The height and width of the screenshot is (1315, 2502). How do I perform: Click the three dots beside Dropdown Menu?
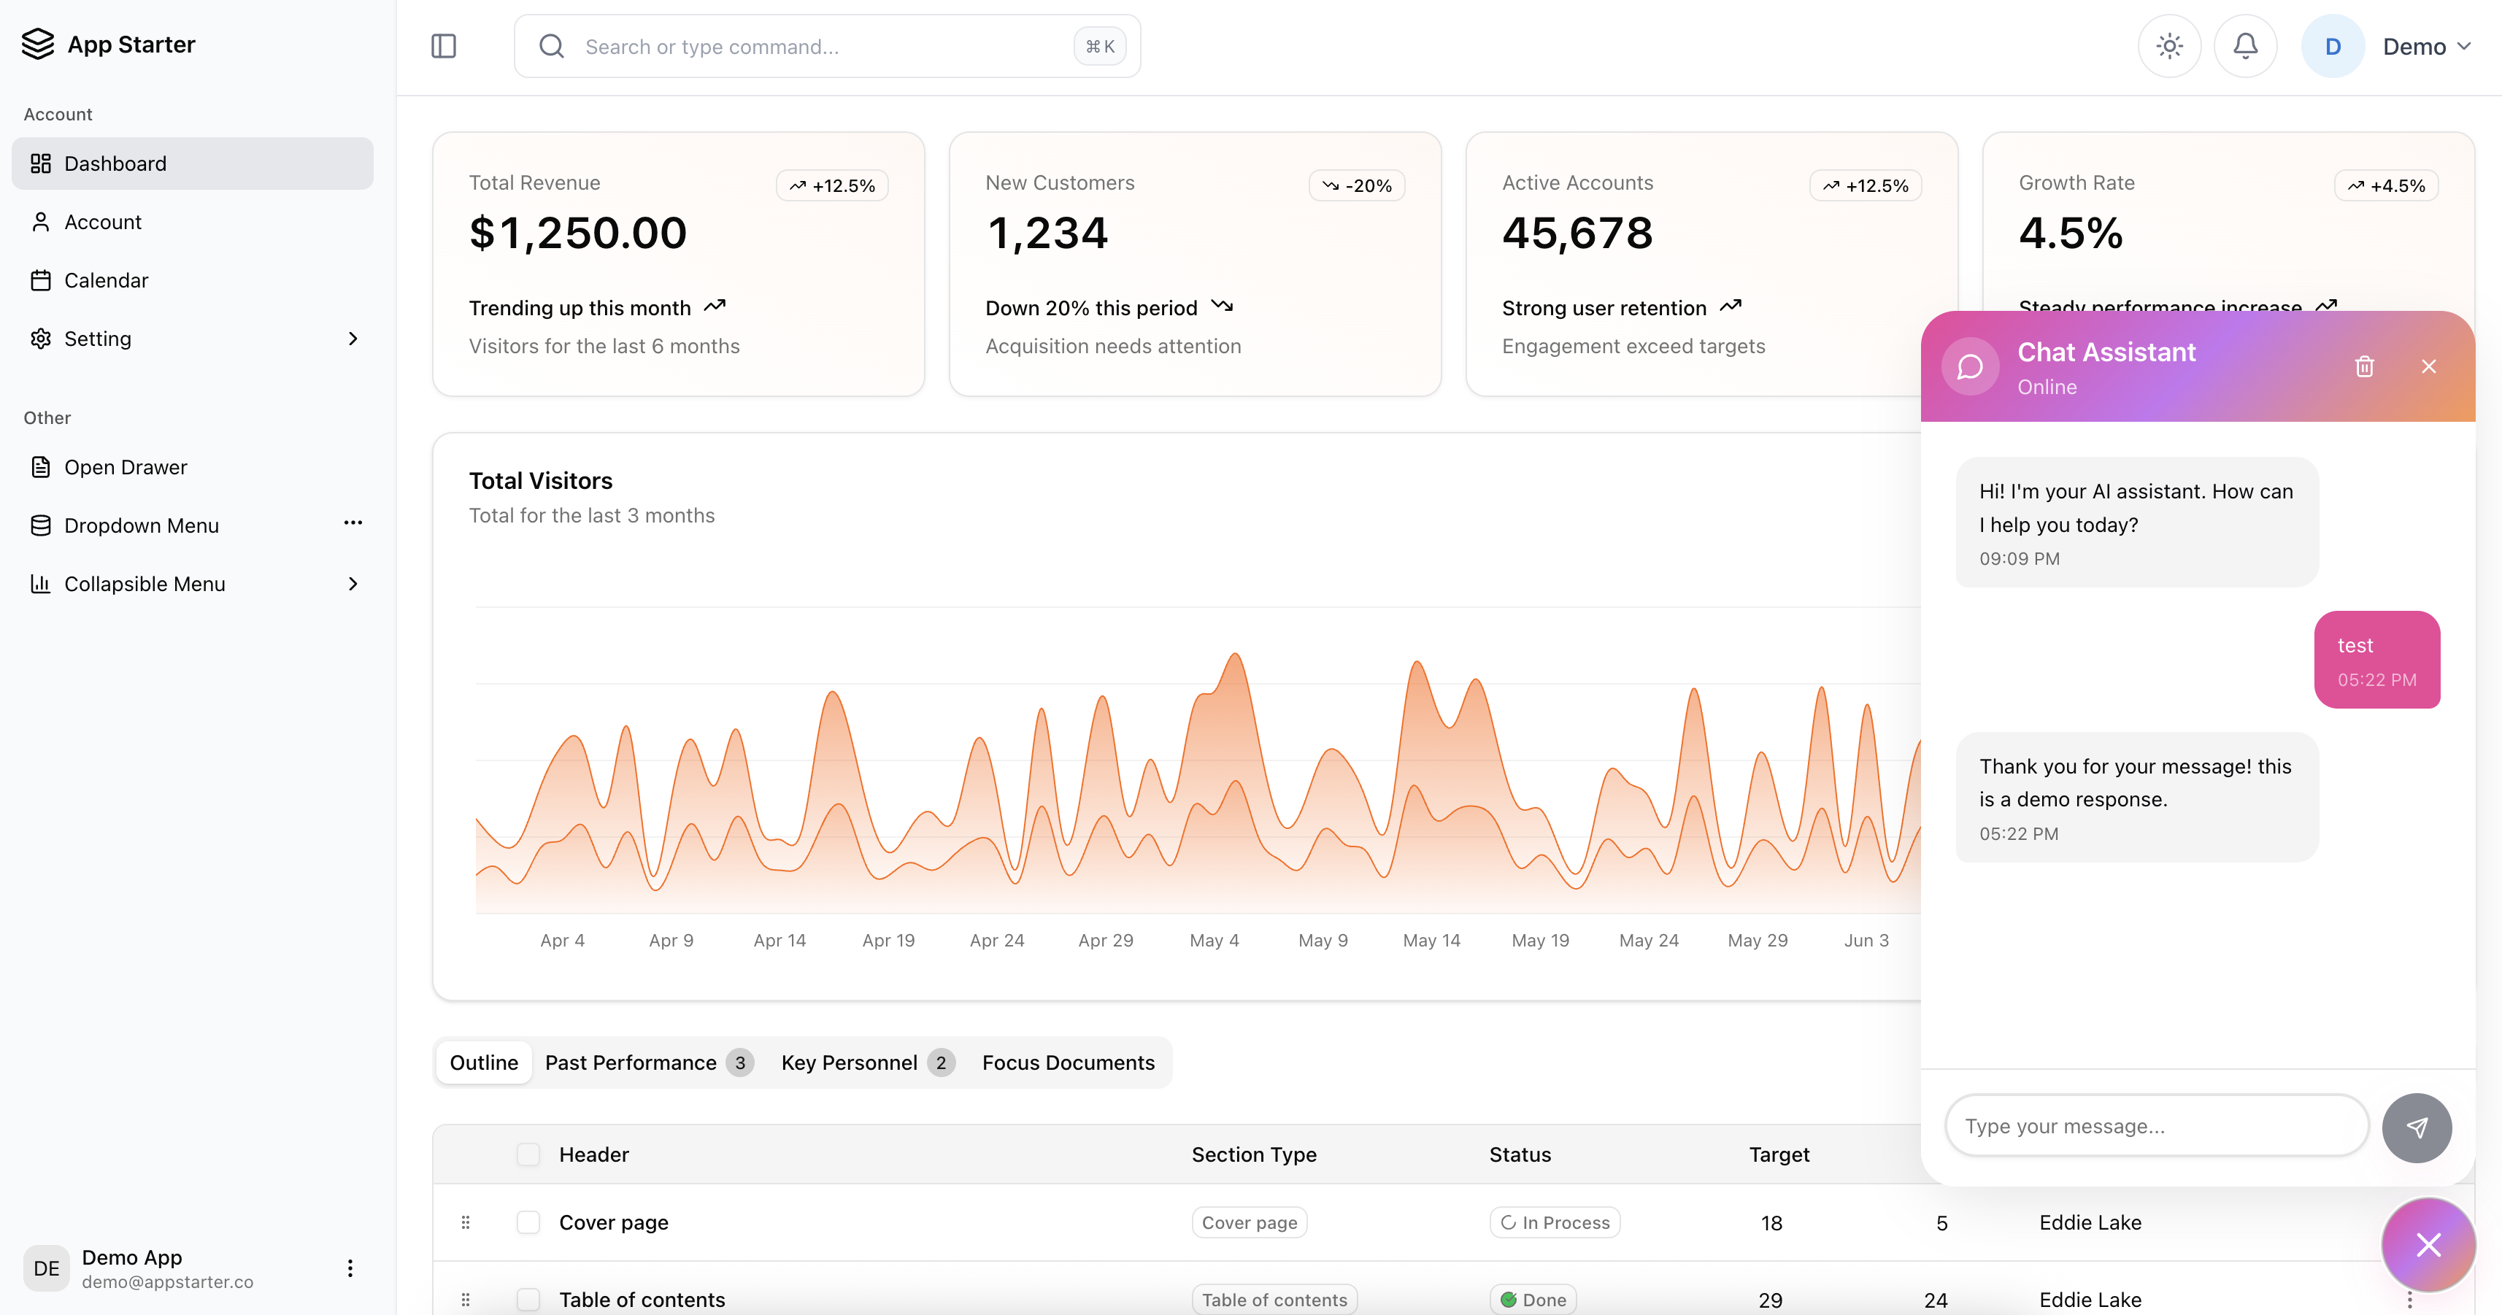pos(353,523)
